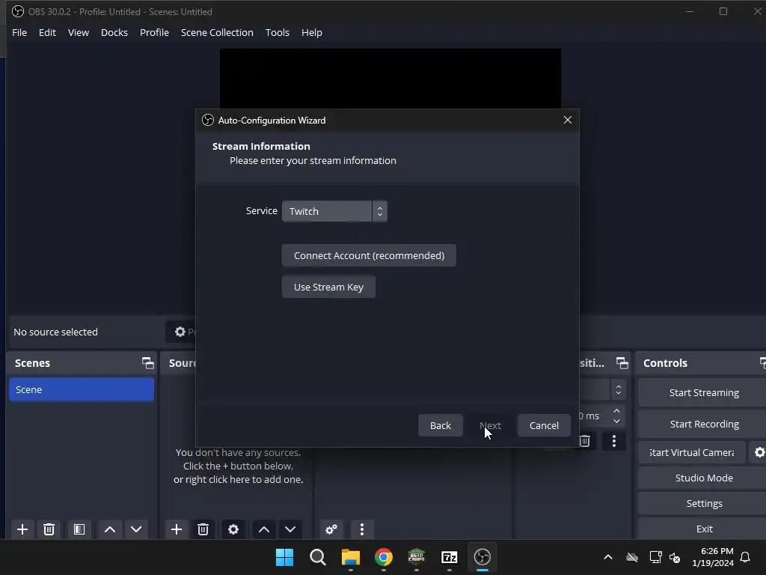Open Windows Start menu
Screen dimensions: 766x575
(x=284, y=557)
